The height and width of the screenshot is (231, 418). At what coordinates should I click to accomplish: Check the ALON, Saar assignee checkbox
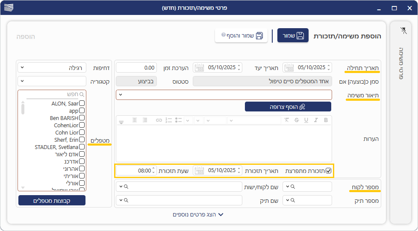(82, 103)
